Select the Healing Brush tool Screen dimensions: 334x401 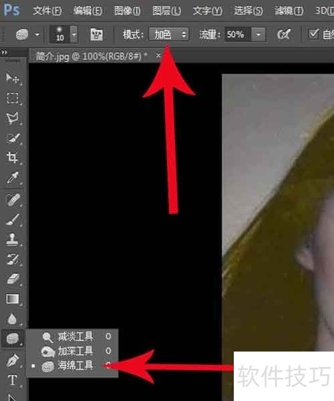point(13,199)
